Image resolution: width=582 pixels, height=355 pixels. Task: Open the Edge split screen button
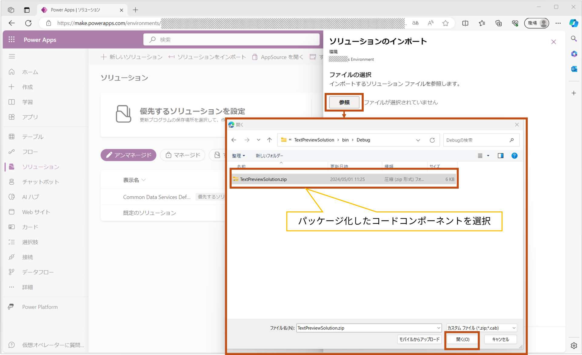tap(465, 23)
